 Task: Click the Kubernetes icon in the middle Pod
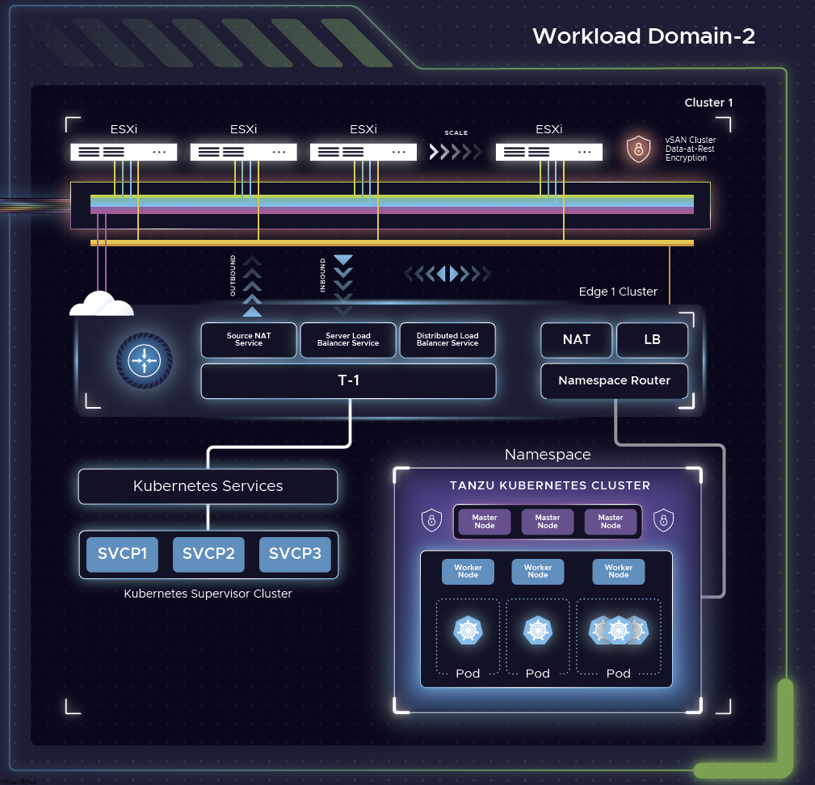tap(537, 631)
